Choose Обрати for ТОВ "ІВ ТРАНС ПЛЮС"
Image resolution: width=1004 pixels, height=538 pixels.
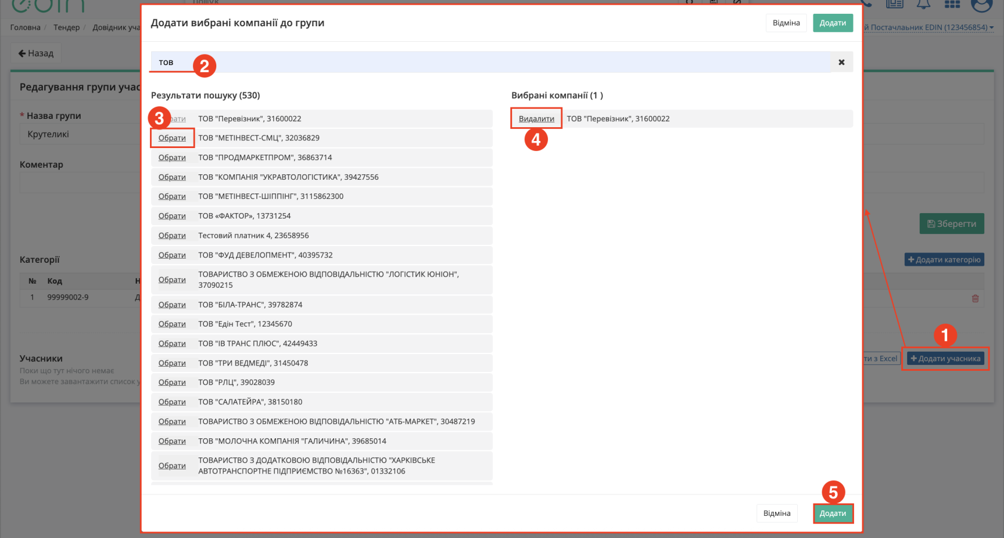(x=172, y=344)
